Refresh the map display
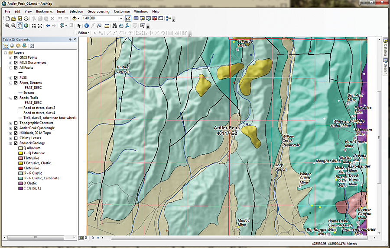Viewport: 390px width, 248px height. click(x=93, y=238)
